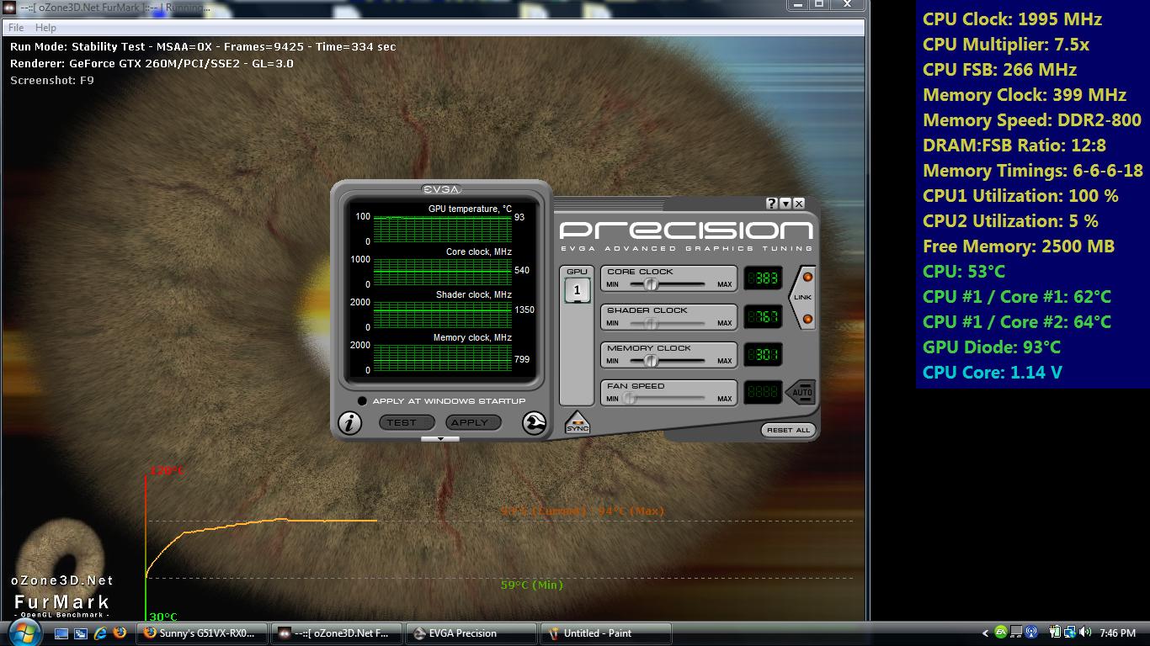Click the Memory Clock slider handle
Image resolution: width=1150 pixels, height=646 pixels.
[x=651, y=361]
